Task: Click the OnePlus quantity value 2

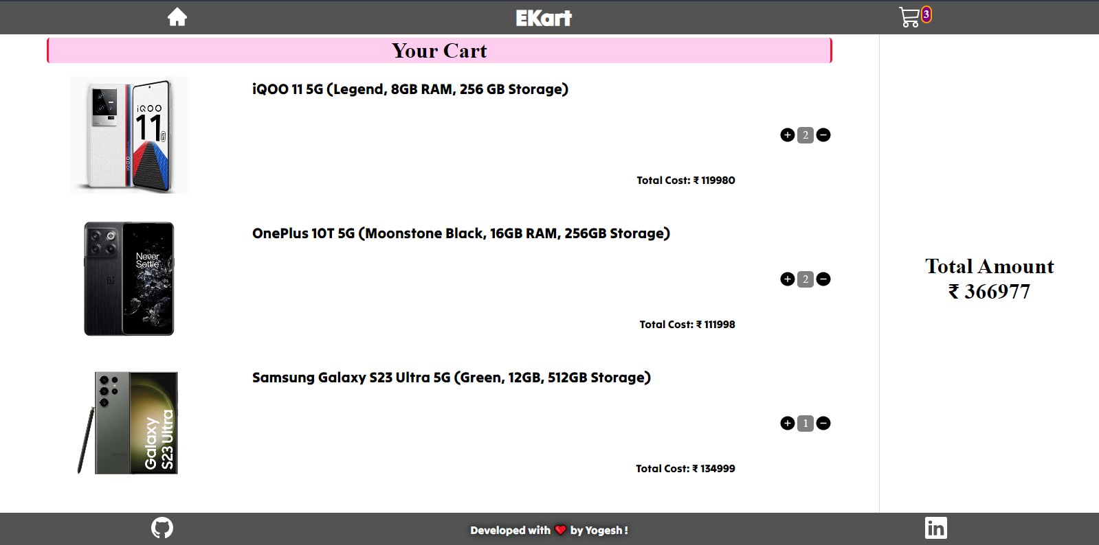Action: coord(806,279)
